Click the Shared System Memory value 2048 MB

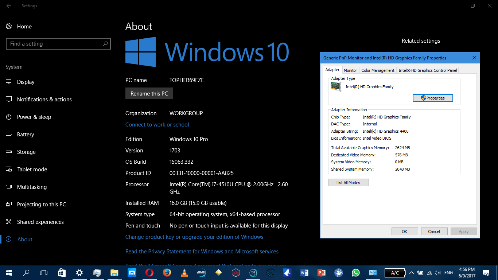(x=402, y=169)
